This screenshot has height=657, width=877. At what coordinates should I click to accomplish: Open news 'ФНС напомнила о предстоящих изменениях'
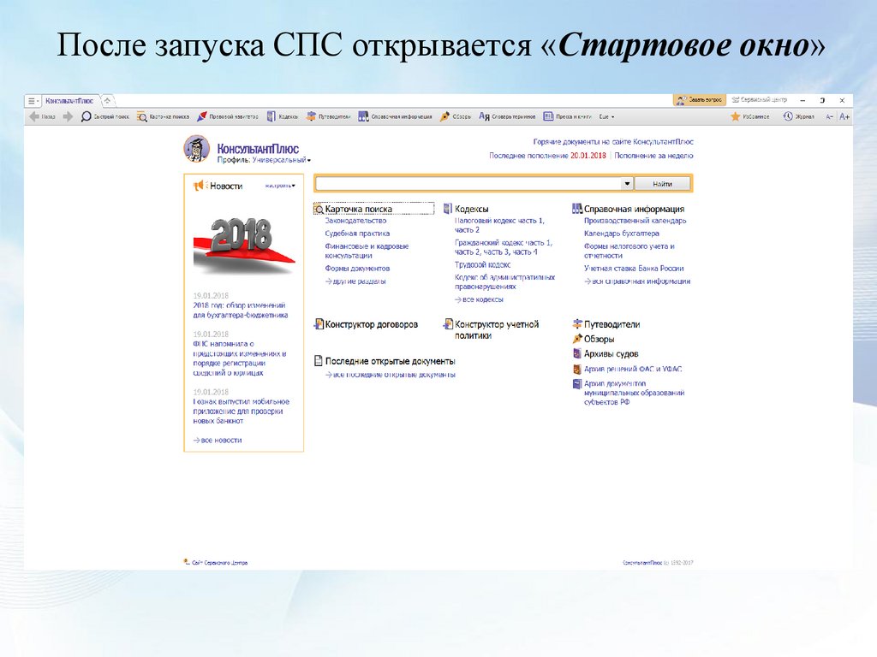coord(240,358)
